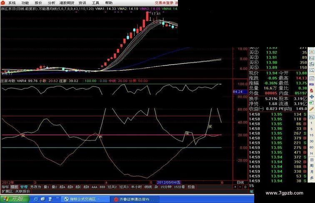Select the 量1 indicator tab
Screen dimensions: 315x203
pos(46,187)
